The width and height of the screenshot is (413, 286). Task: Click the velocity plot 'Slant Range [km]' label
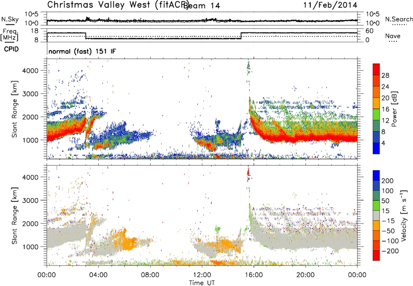14,215
